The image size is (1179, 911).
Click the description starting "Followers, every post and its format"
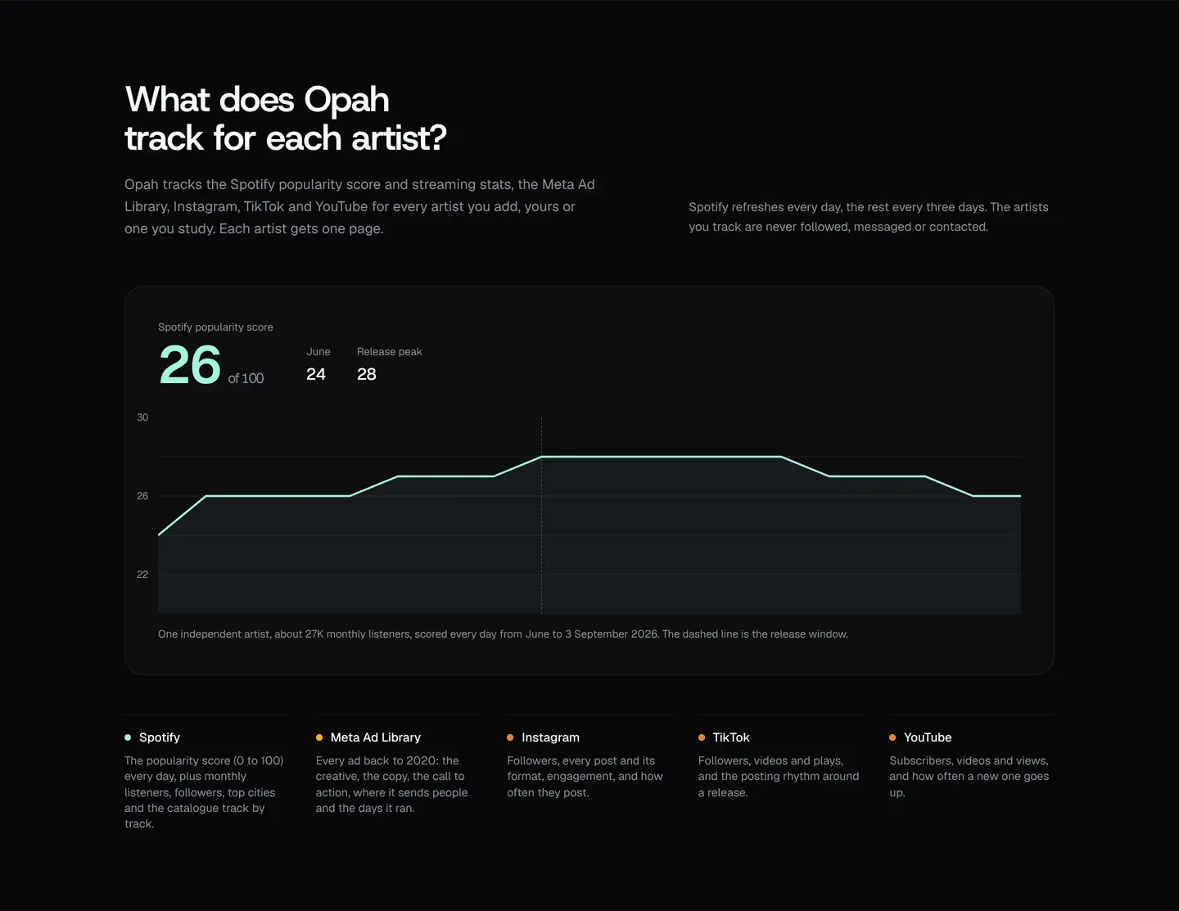pyautogui.click(x=585, y=777)
